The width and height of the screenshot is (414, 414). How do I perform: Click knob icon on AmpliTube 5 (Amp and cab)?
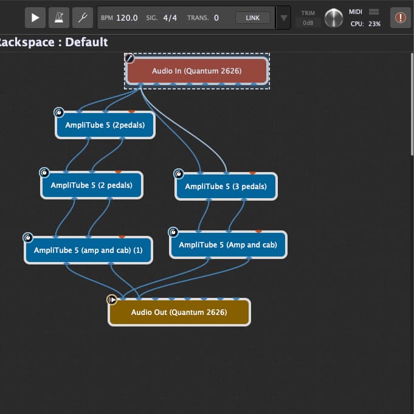(173, 232)
